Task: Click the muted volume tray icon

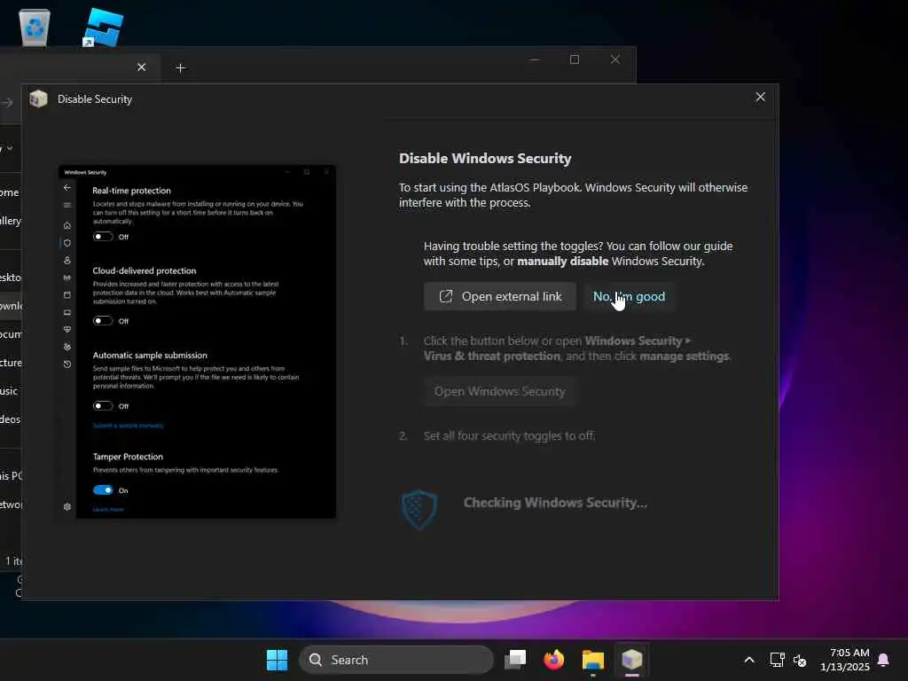Action: tap(801, 660)
